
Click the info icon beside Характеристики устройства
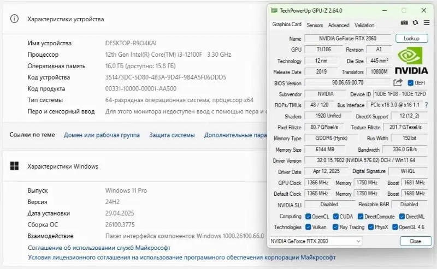coord(14,19)
